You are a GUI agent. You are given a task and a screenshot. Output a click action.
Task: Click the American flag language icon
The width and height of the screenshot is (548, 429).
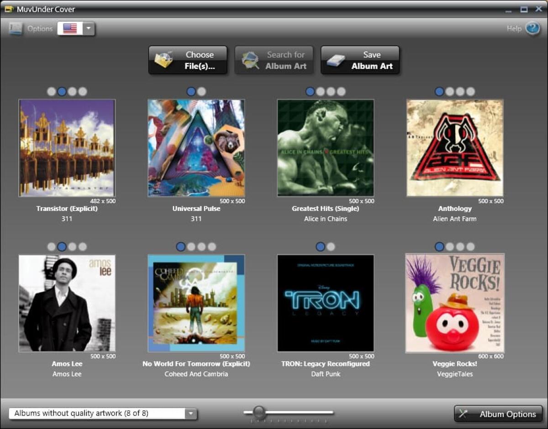pos(69,28)
